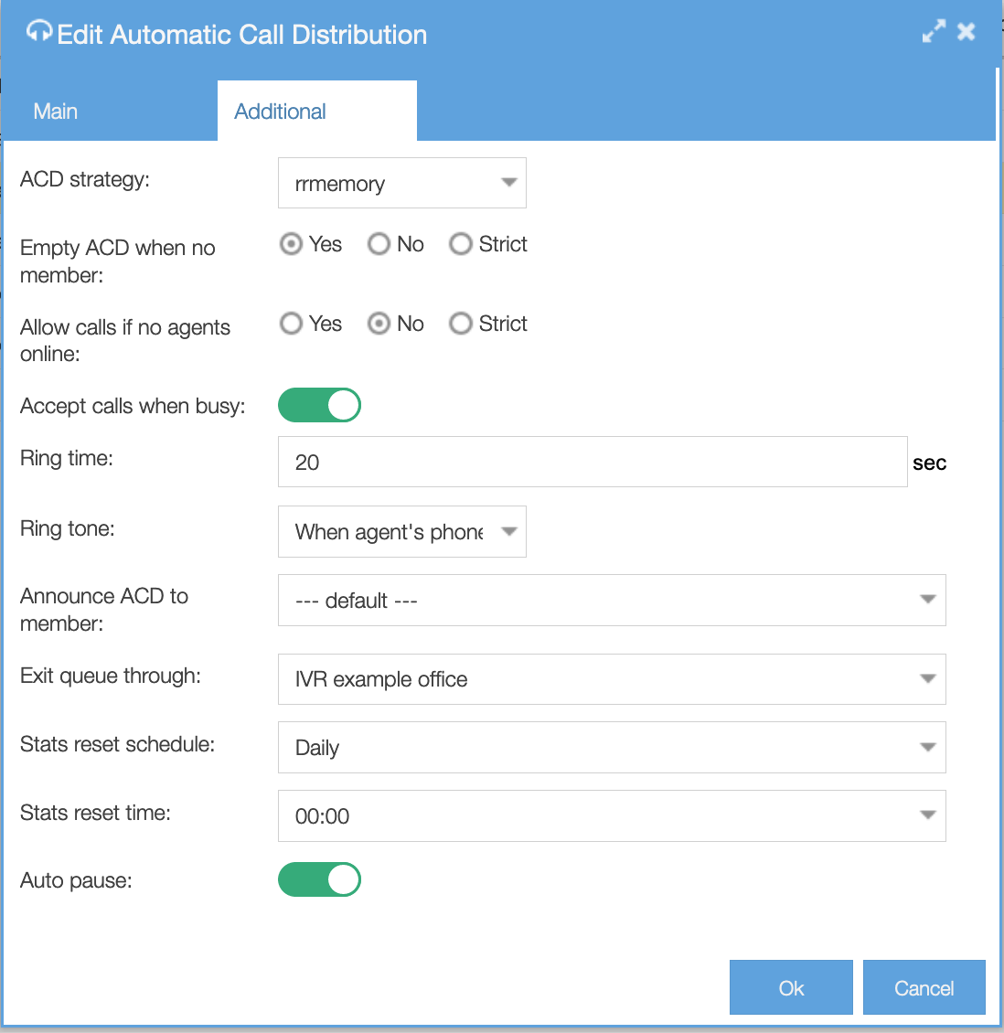Enable Accept calls when busy toggle
The image size is (1004, 1033).
coord(319,405)
